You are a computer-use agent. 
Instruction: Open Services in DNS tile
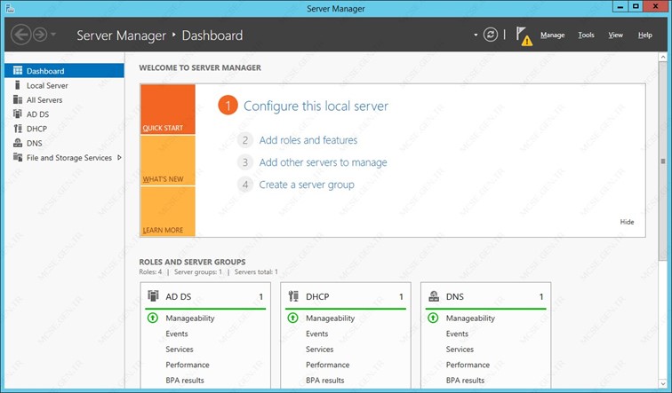[460, 349]
